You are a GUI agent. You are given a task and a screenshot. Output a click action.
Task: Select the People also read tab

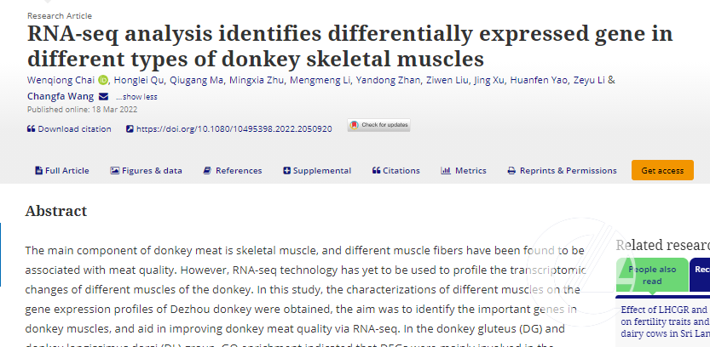[x=652, y=275]
